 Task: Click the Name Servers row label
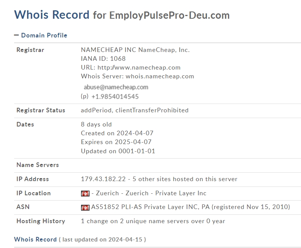[37, 165]
